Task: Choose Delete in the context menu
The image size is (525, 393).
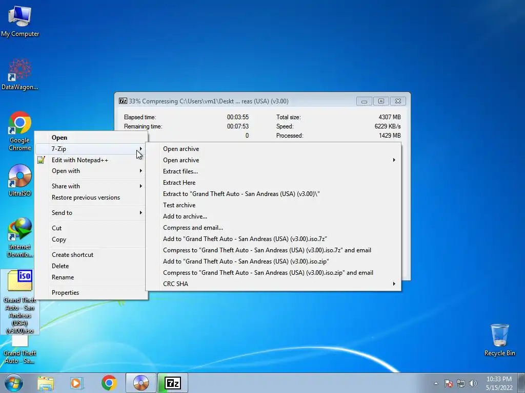Action: click(x=90, y=266)
